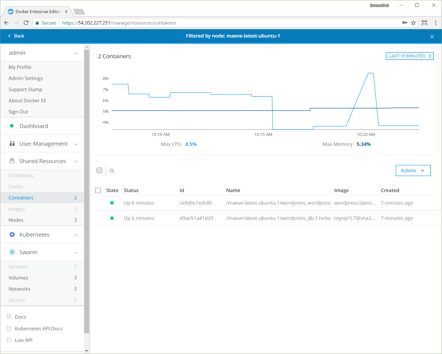Click the Shared Resources stack icon
The height and width of the screenshot is (354, 442).
pos(12,161)
